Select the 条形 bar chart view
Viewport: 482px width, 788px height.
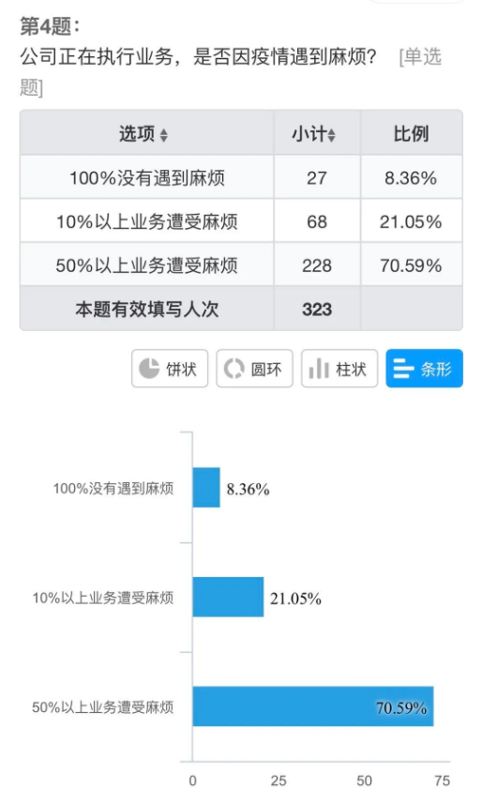[424, 369]
